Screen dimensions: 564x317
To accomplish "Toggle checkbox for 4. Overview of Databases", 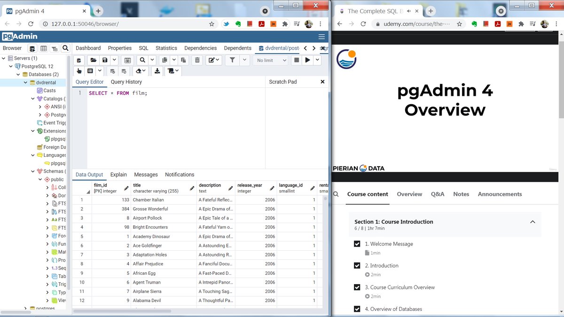I will click(357, 309).
